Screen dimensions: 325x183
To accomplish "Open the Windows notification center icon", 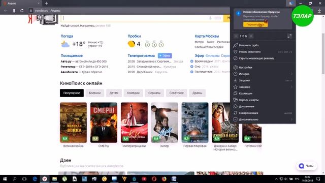I will coord(318,179).
